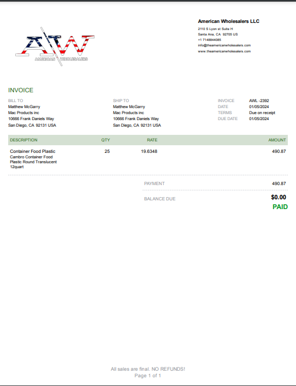Select the detail line Plastic Round Translucent
Image resolution: width=296 pixels, height=386 pixels.
coord(33,162)
